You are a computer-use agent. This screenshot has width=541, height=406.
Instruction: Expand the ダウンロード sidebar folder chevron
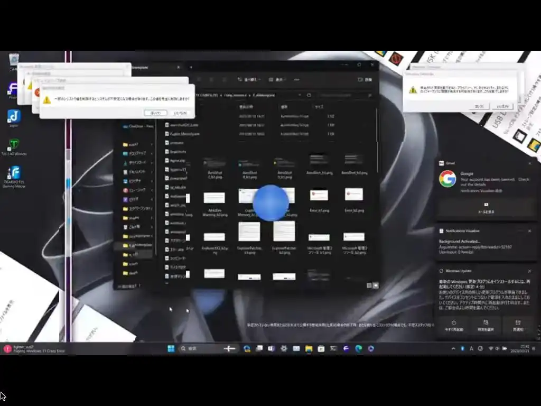(152, 163)
